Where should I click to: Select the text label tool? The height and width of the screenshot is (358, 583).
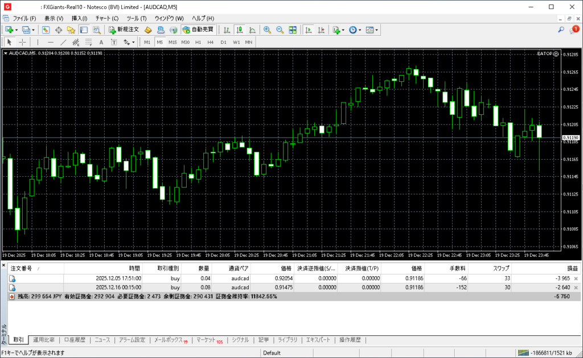[101, 42]
